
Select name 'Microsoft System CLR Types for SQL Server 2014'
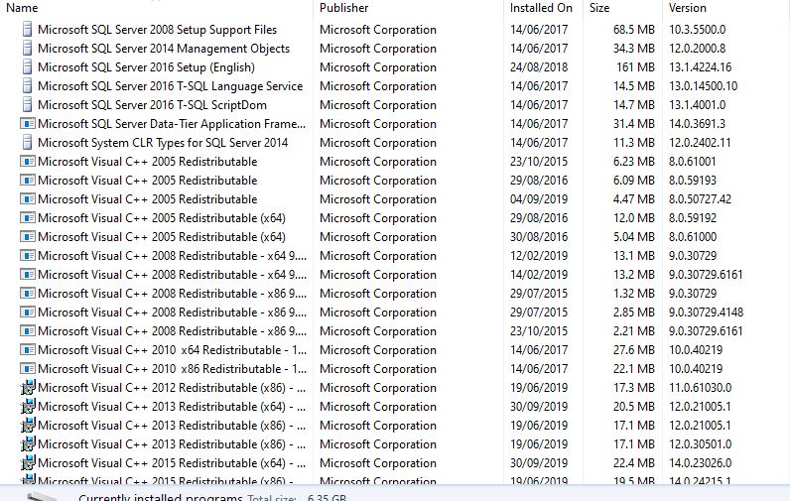pos(163,143)
